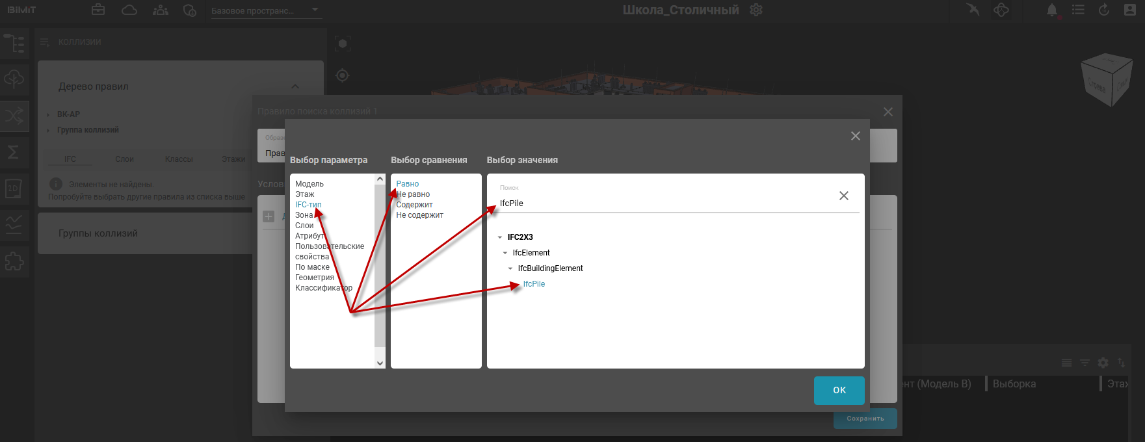Select the IfcPile value in tree
This screenshot has height=442, width=1145.
point(534,284)
